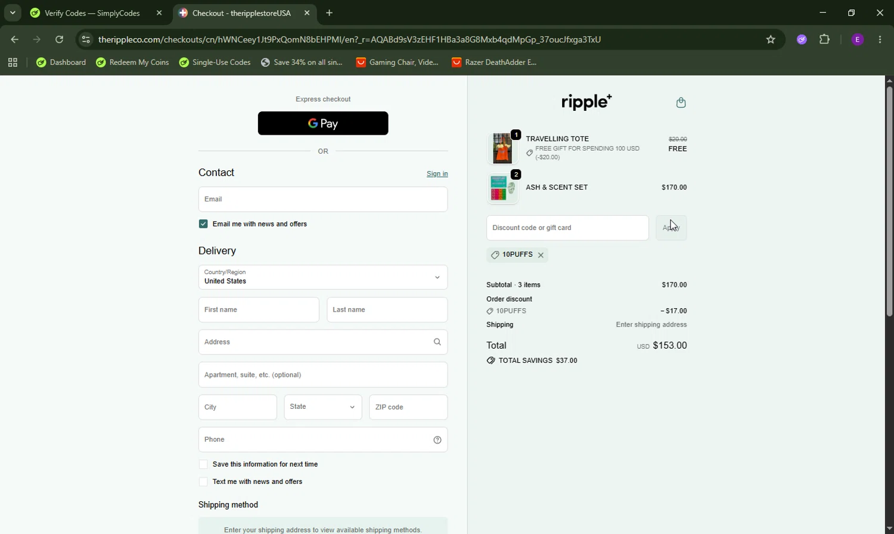The width and height of the screenshot is (894, 534).
Task: Open the Country/Region dropdown
Action: coord(323,277)
